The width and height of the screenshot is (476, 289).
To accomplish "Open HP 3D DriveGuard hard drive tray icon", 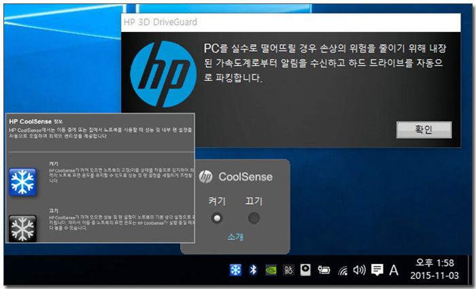I will coord(305,269).
